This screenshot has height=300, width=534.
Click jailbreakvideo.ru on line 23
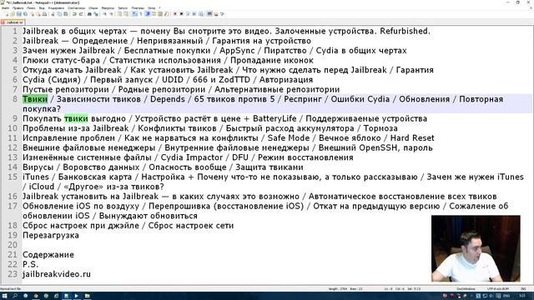click(57, 274)
